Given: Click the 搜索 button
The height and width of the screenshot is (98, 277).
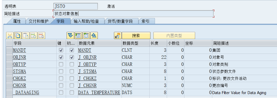Looking at the screenshot, I should 136,36.
